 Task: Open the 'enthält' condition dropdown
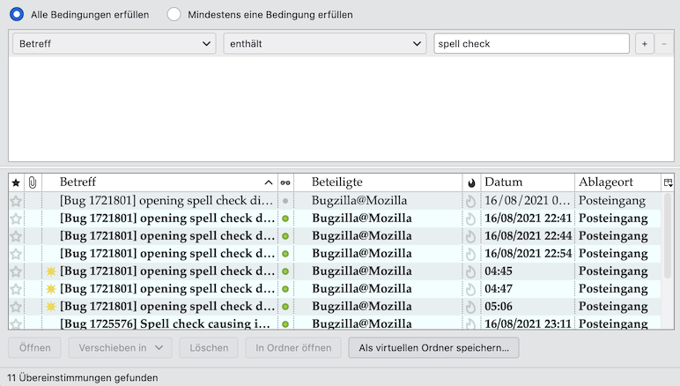pyautogui.click(x=324, y=43)
